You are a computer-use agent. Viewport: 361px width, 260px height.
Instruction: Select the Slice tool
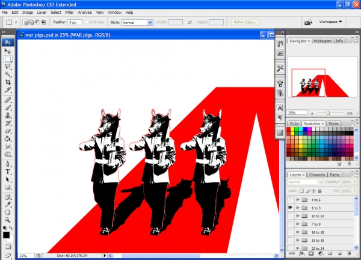(x=8, y=90)
